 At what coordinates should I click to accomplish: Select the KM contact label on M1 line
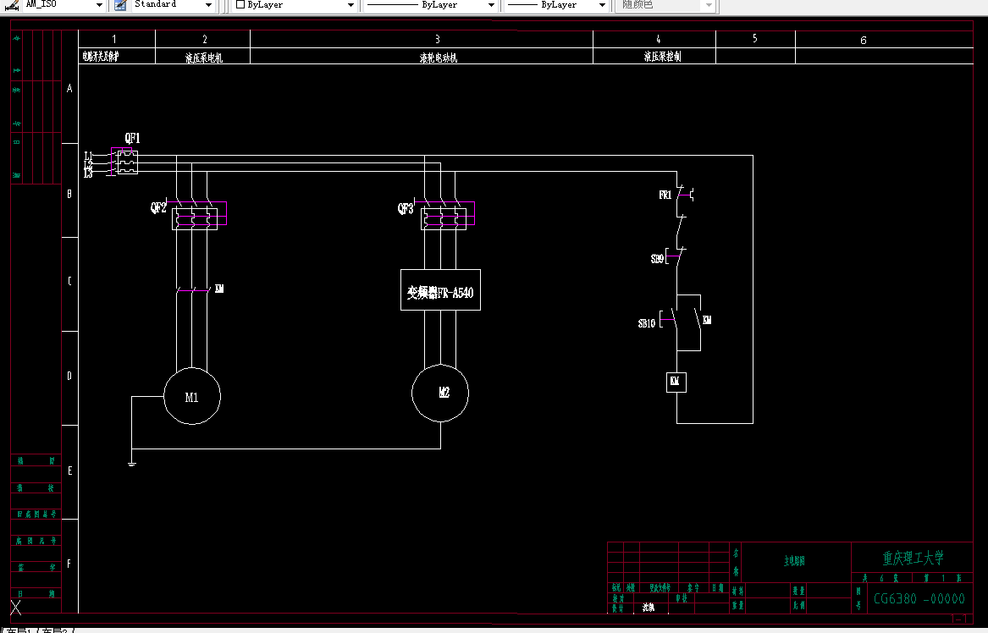[x=219, y=289]
